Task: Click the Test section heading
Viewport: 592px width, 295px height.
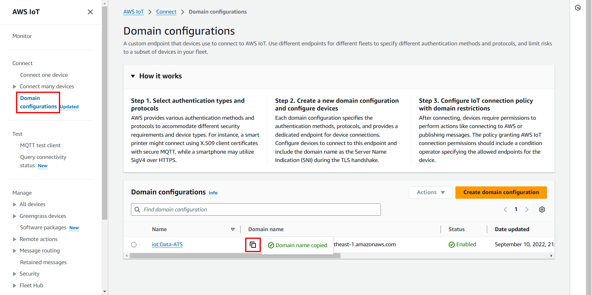Action: [17, 134]
